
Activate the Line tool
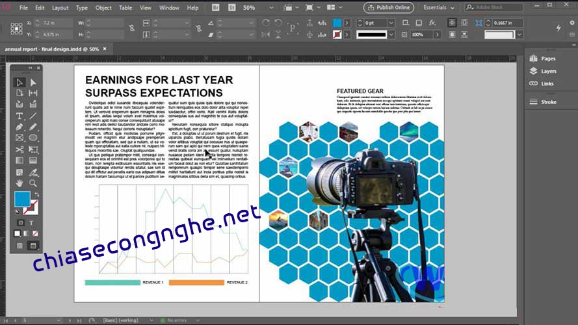[x=33, y=116]
